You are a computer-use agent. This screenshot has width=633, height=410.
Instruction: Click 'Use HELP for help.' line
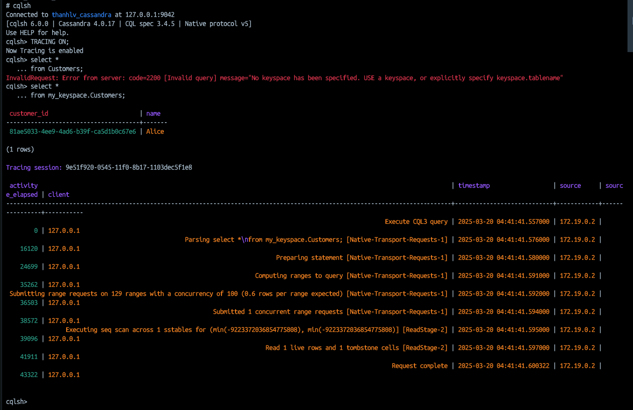[38, 33]
